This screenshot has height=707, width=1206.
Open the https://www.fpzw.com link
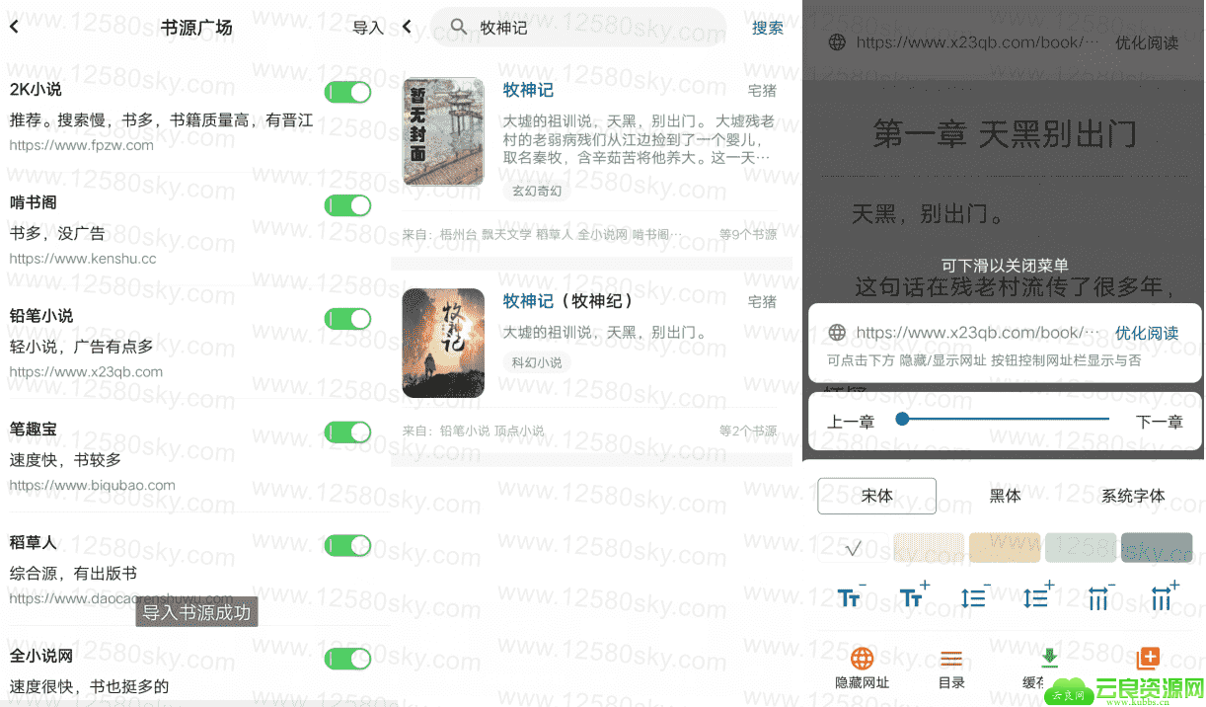pos(82,145)
